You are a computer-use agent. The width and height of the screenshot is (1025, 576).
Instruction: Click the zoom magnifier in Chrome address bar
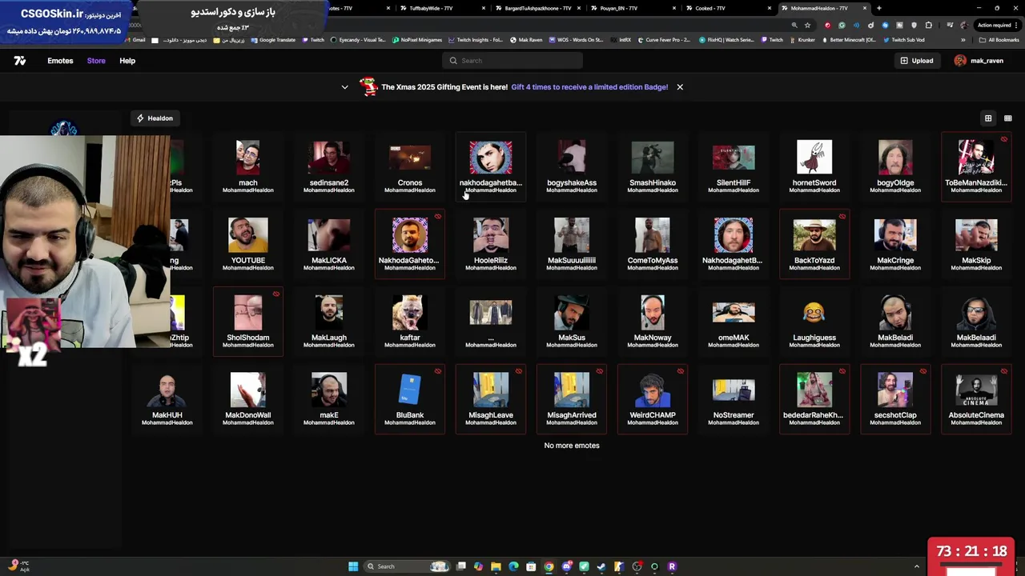[794, 25]
